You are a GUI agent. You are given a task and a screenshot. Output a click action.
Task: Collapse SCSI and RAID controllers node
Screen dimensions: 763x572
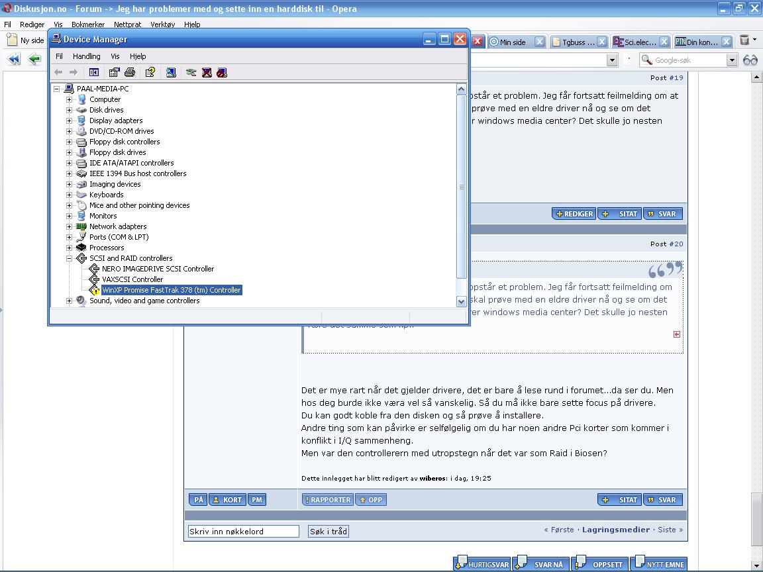coord(69,258)
